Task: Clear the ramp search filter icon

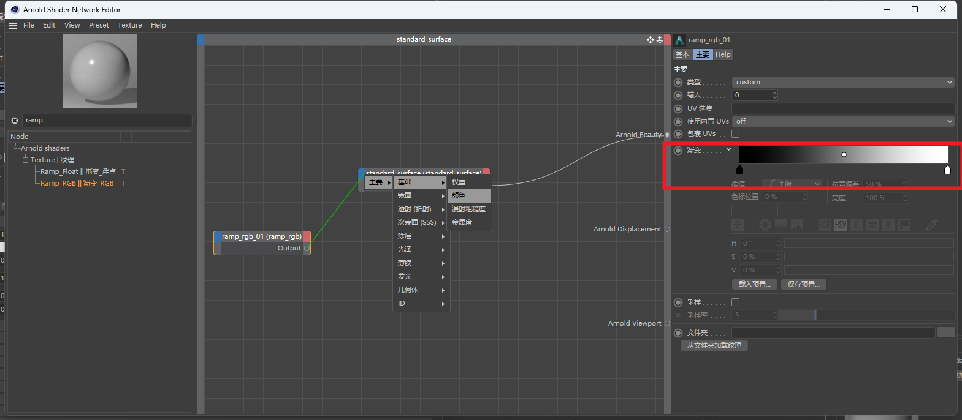Action: point(15,121)
